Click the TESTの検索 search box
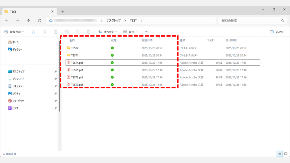The width and height of the screenshot is (290, 163). tap(249, 21)
